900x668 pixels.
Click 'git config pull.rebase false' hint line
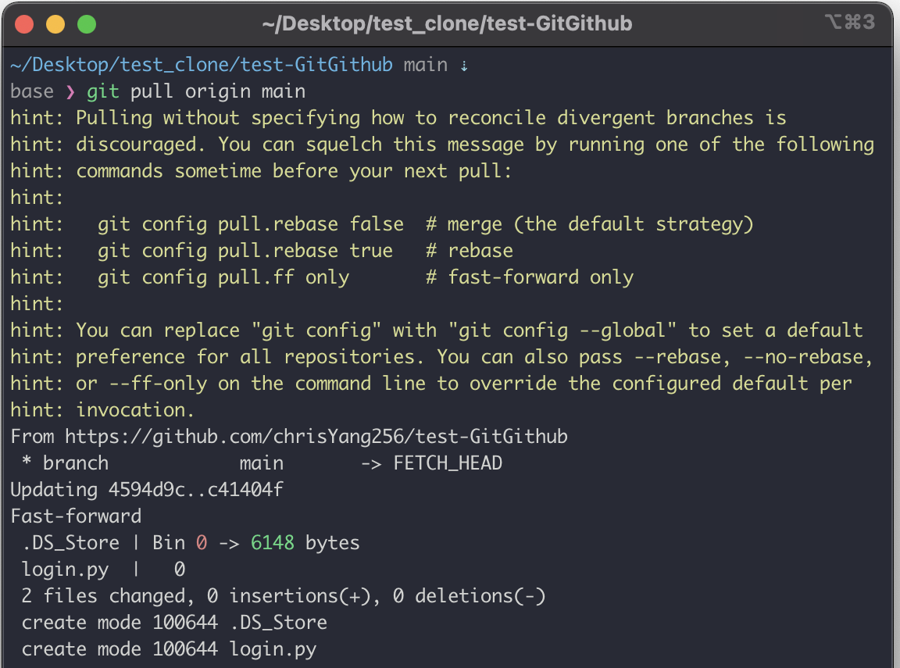(x=251, y=224)
